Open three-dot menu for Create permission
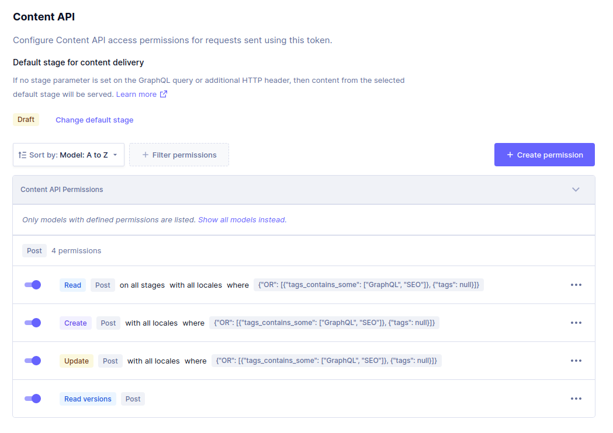Viewport: 613px width, 433px height. coord(576,323)
